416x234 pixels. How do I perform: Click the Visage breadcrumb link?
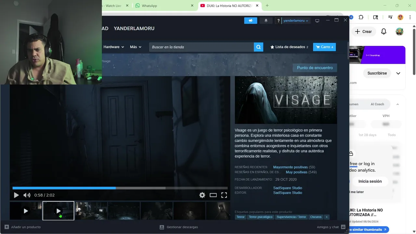click(x=106, y=61)
